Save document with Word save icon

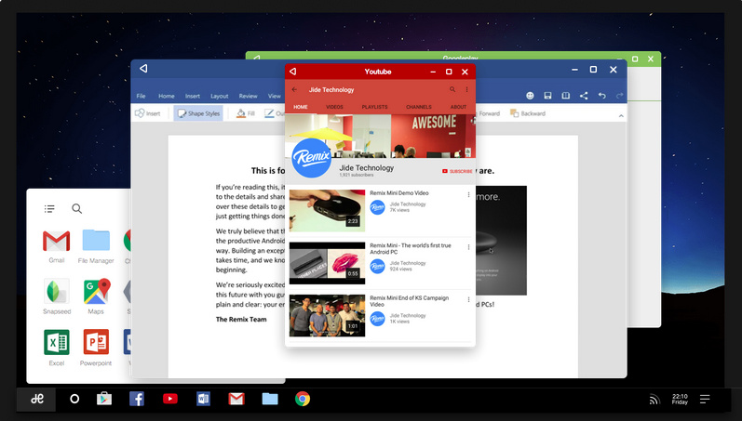click(547, 96)
